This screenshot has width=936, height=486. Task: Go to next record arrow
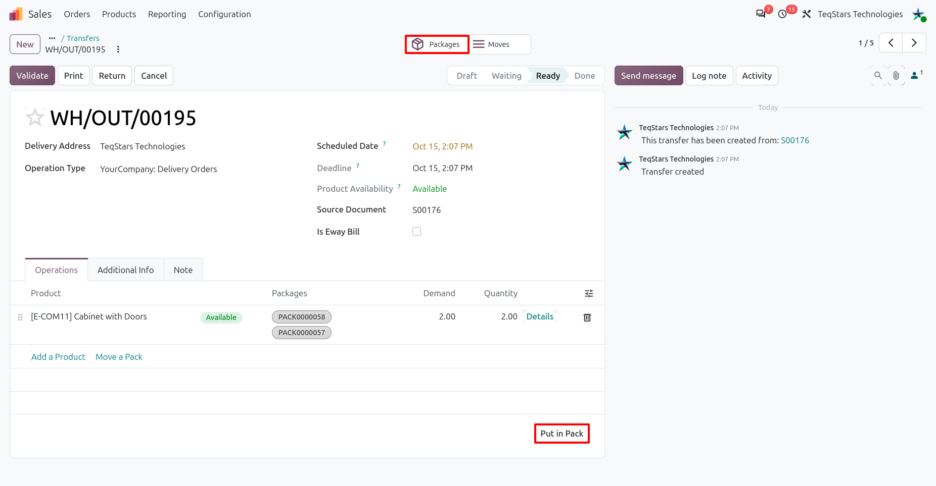click(x=914, y=43)
